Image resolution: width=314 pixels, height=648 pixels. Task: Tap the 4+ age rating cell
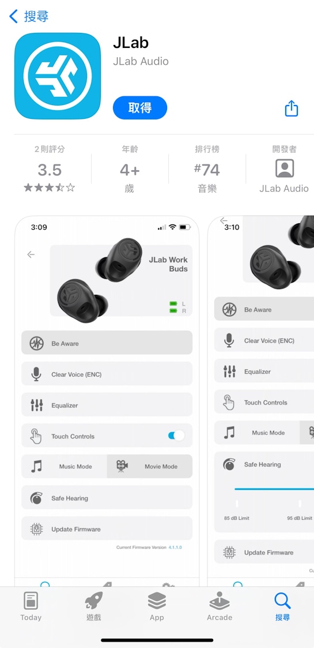pyautogui.click(x=130, y=170)
